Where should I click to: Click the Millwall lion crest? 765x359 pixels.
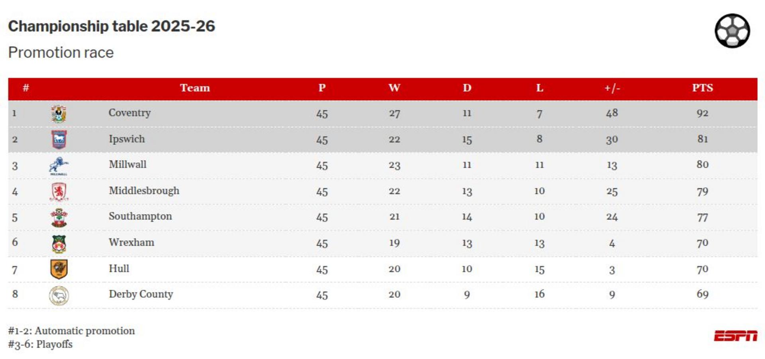(59, 166)
